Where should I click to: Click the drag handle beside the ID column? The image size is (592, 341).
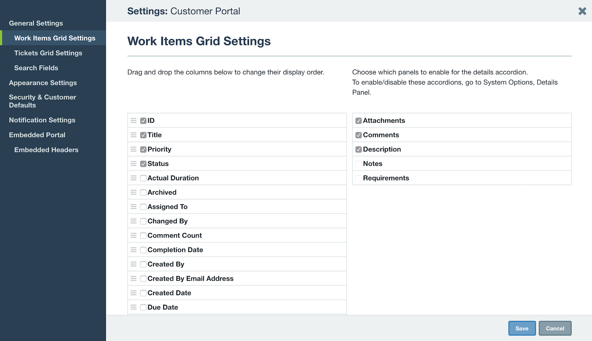[x=134, y=120]
